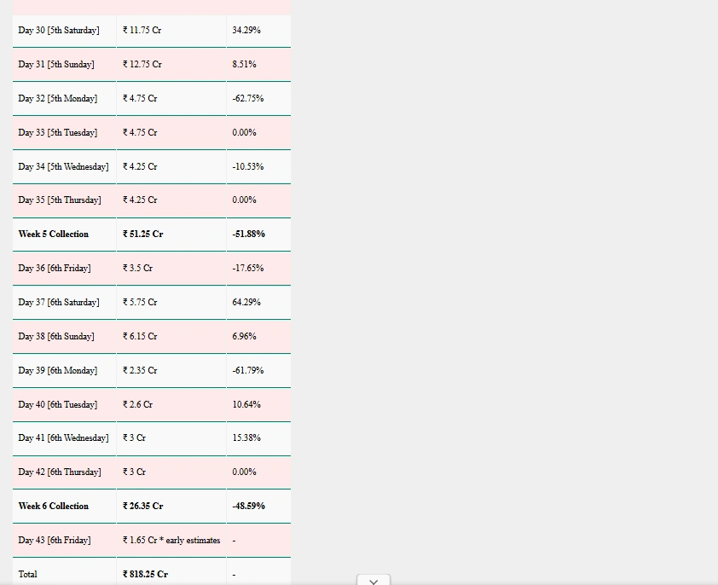The image size is (718, 585).
Task: Select the Week 6 Collection label
Action: (x=54, y=507)
